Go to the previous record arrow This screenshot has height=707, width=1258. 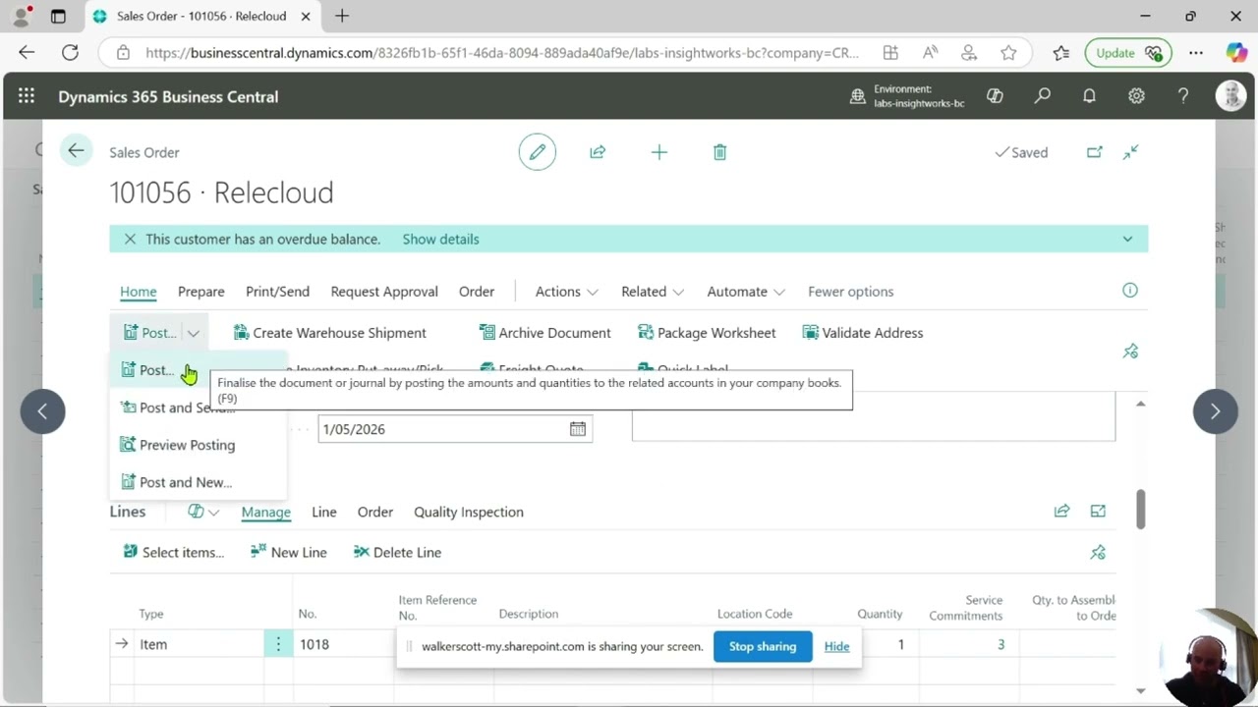click(x=42, y=411)
